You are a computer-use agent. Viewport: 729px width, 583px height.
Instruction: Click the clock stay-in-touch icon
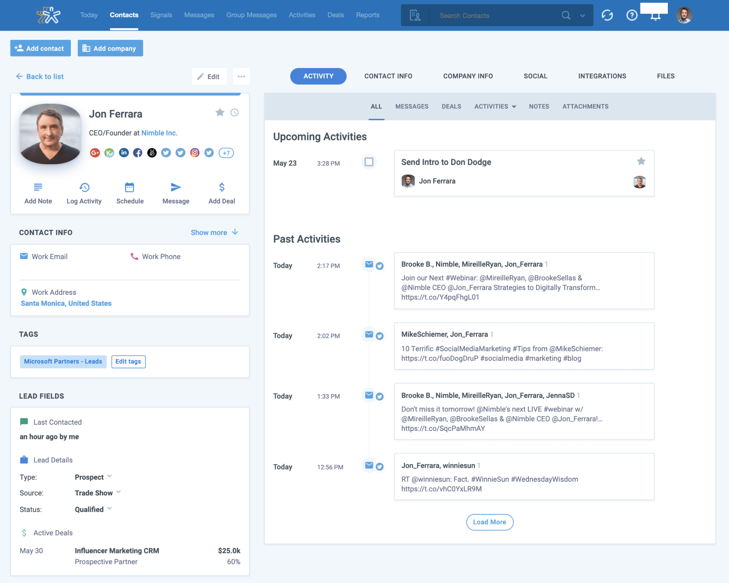(235, 112)
